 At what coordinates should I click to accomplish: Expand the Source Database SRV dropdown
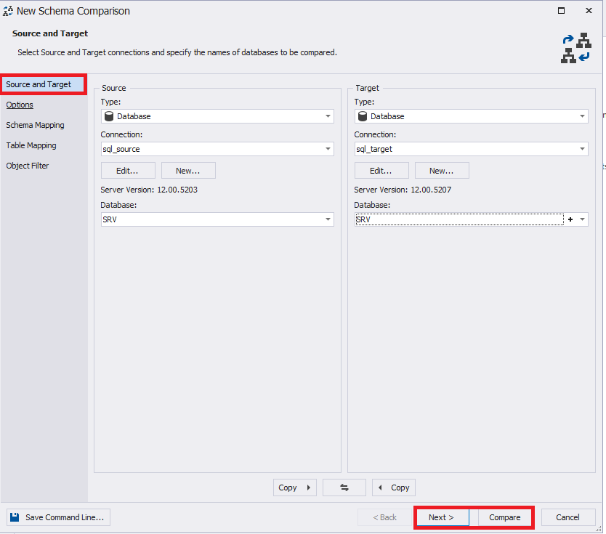tap(328, 219)
